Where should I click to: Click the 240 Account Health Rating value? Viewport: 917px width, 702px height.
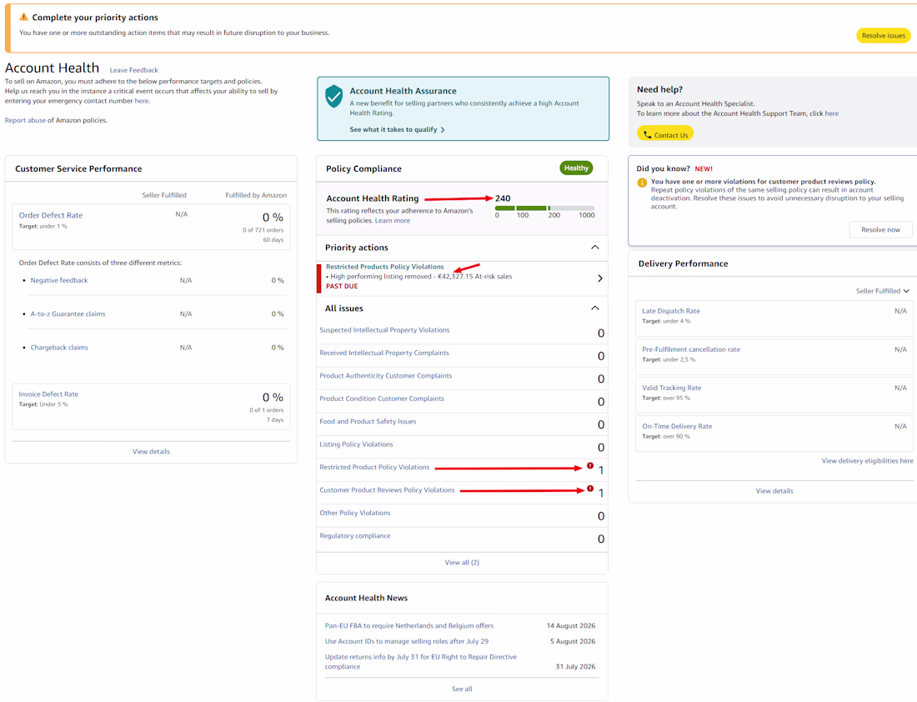pos(503,198)
